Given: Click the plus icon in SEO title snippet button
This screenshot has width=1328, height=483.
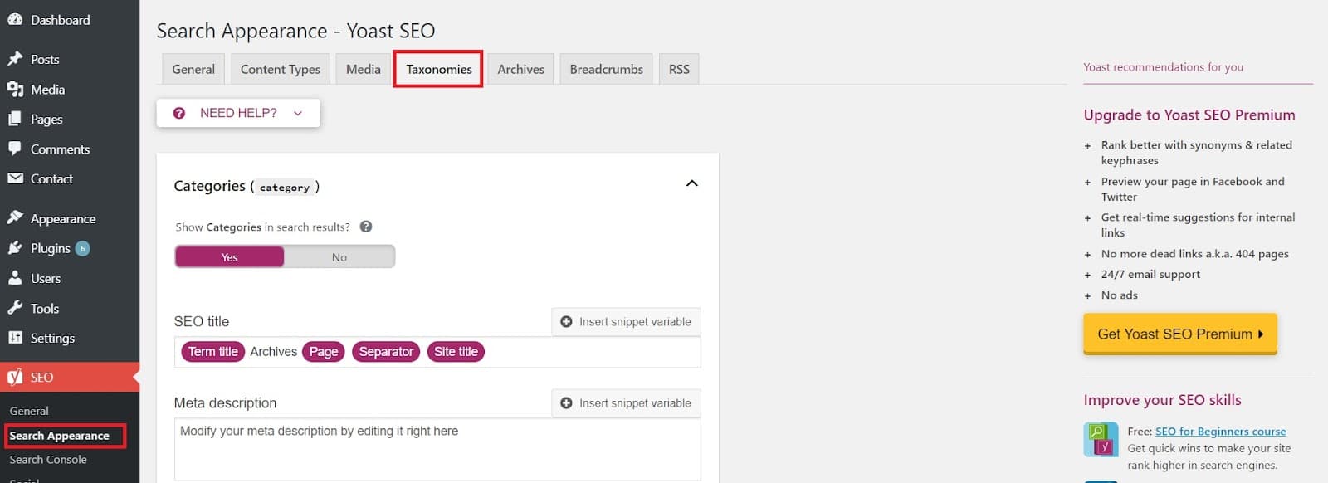Looking at the screenshot, I should pos(566,322).
